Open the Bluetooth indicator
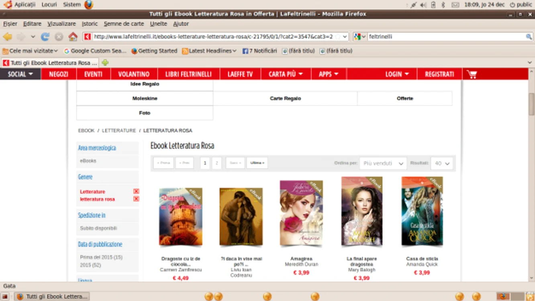Viewport: 535px width, 301px height. [443, 5]
